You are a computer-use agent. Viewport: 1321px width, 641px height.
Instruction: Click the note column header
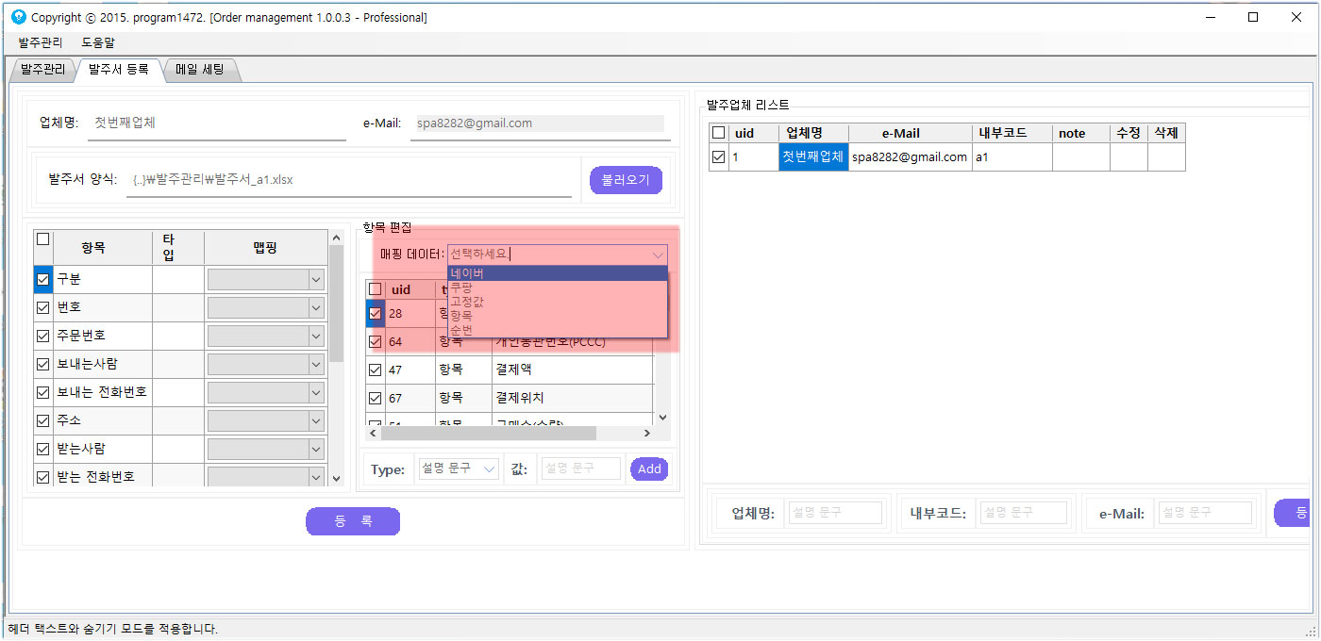[1081, 133]
